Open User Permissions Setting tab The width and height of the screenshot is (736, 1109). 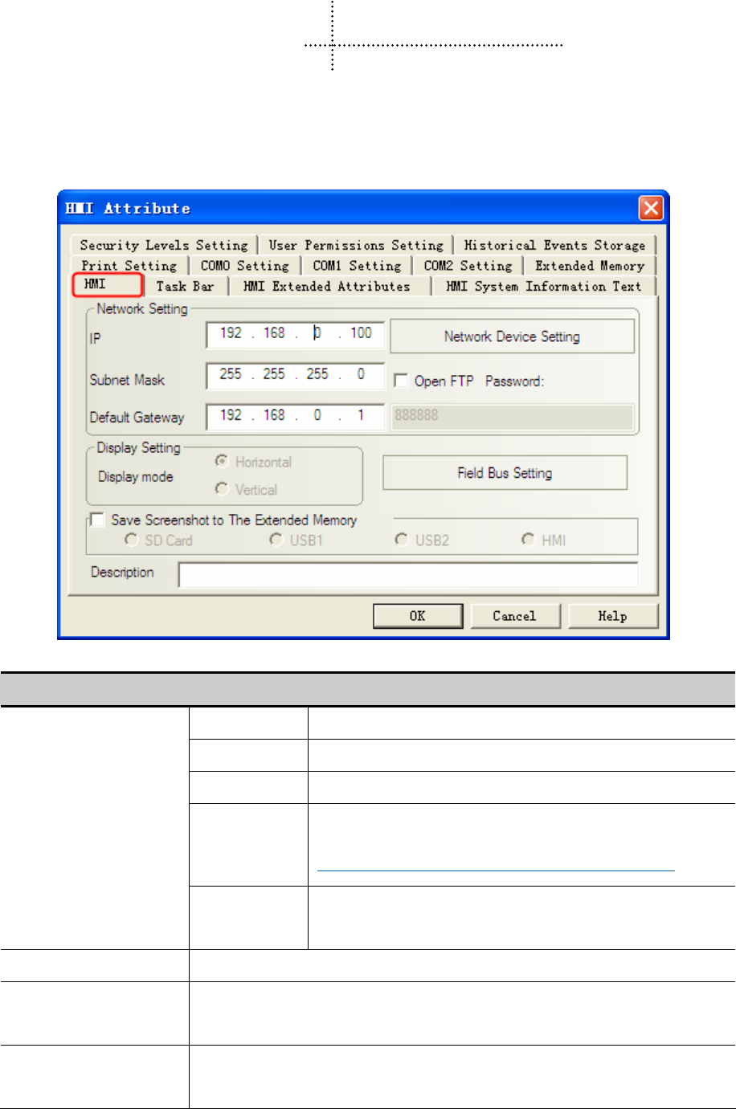(x=356, y=246)
